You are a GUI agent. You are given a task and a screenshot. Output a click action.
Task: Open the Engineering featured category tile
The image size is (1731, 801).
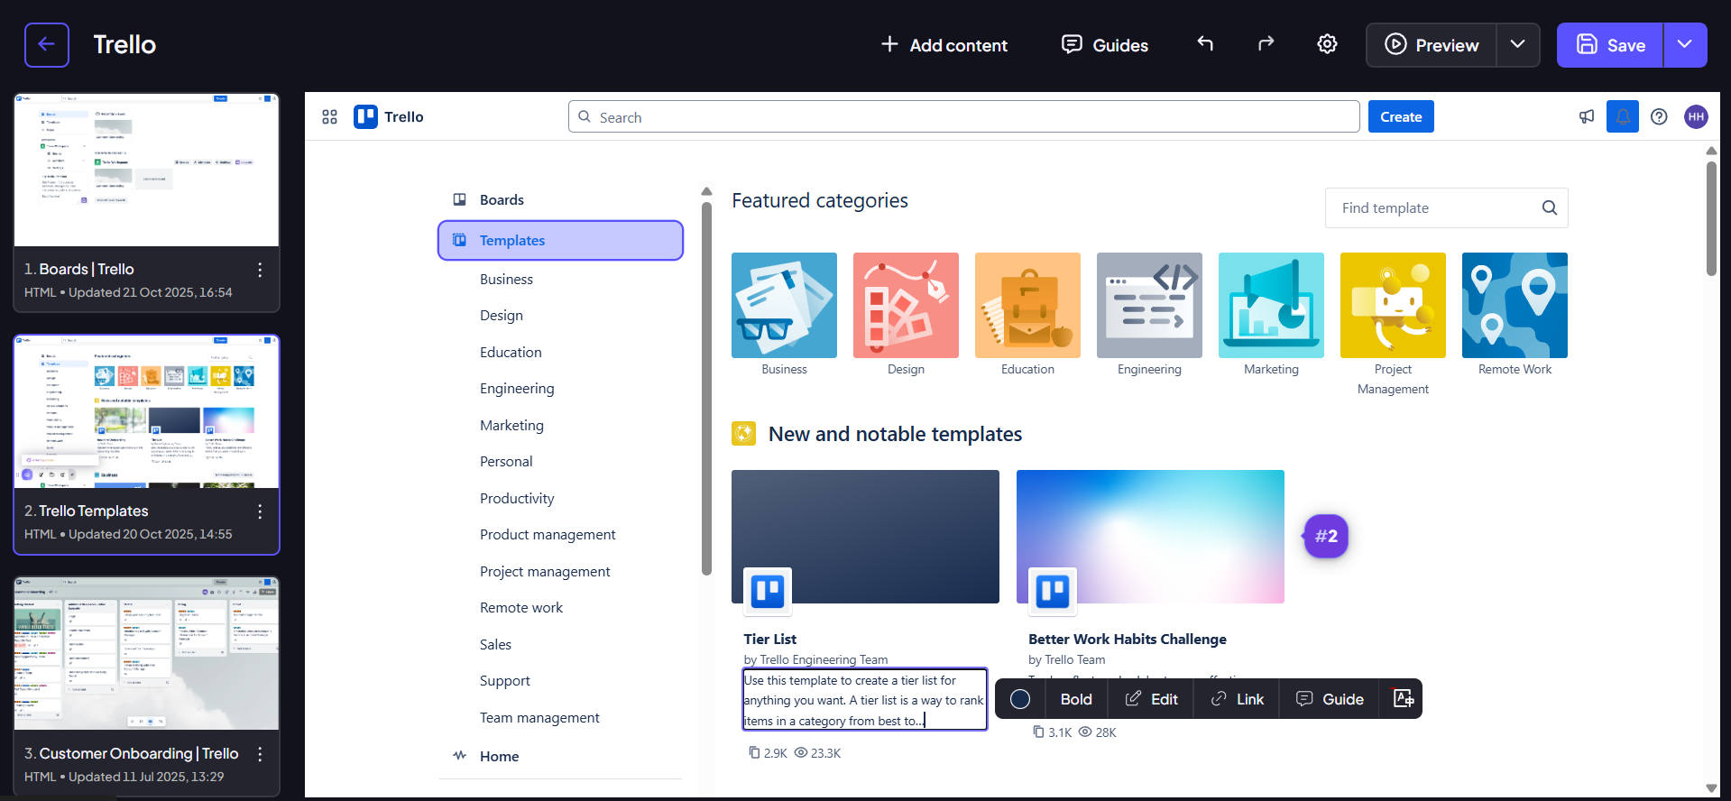pos(1149,306)
